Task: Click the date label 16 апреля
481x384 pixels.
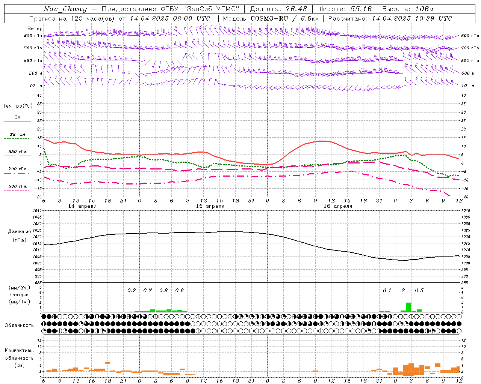Action: click(x=338, y=206)
